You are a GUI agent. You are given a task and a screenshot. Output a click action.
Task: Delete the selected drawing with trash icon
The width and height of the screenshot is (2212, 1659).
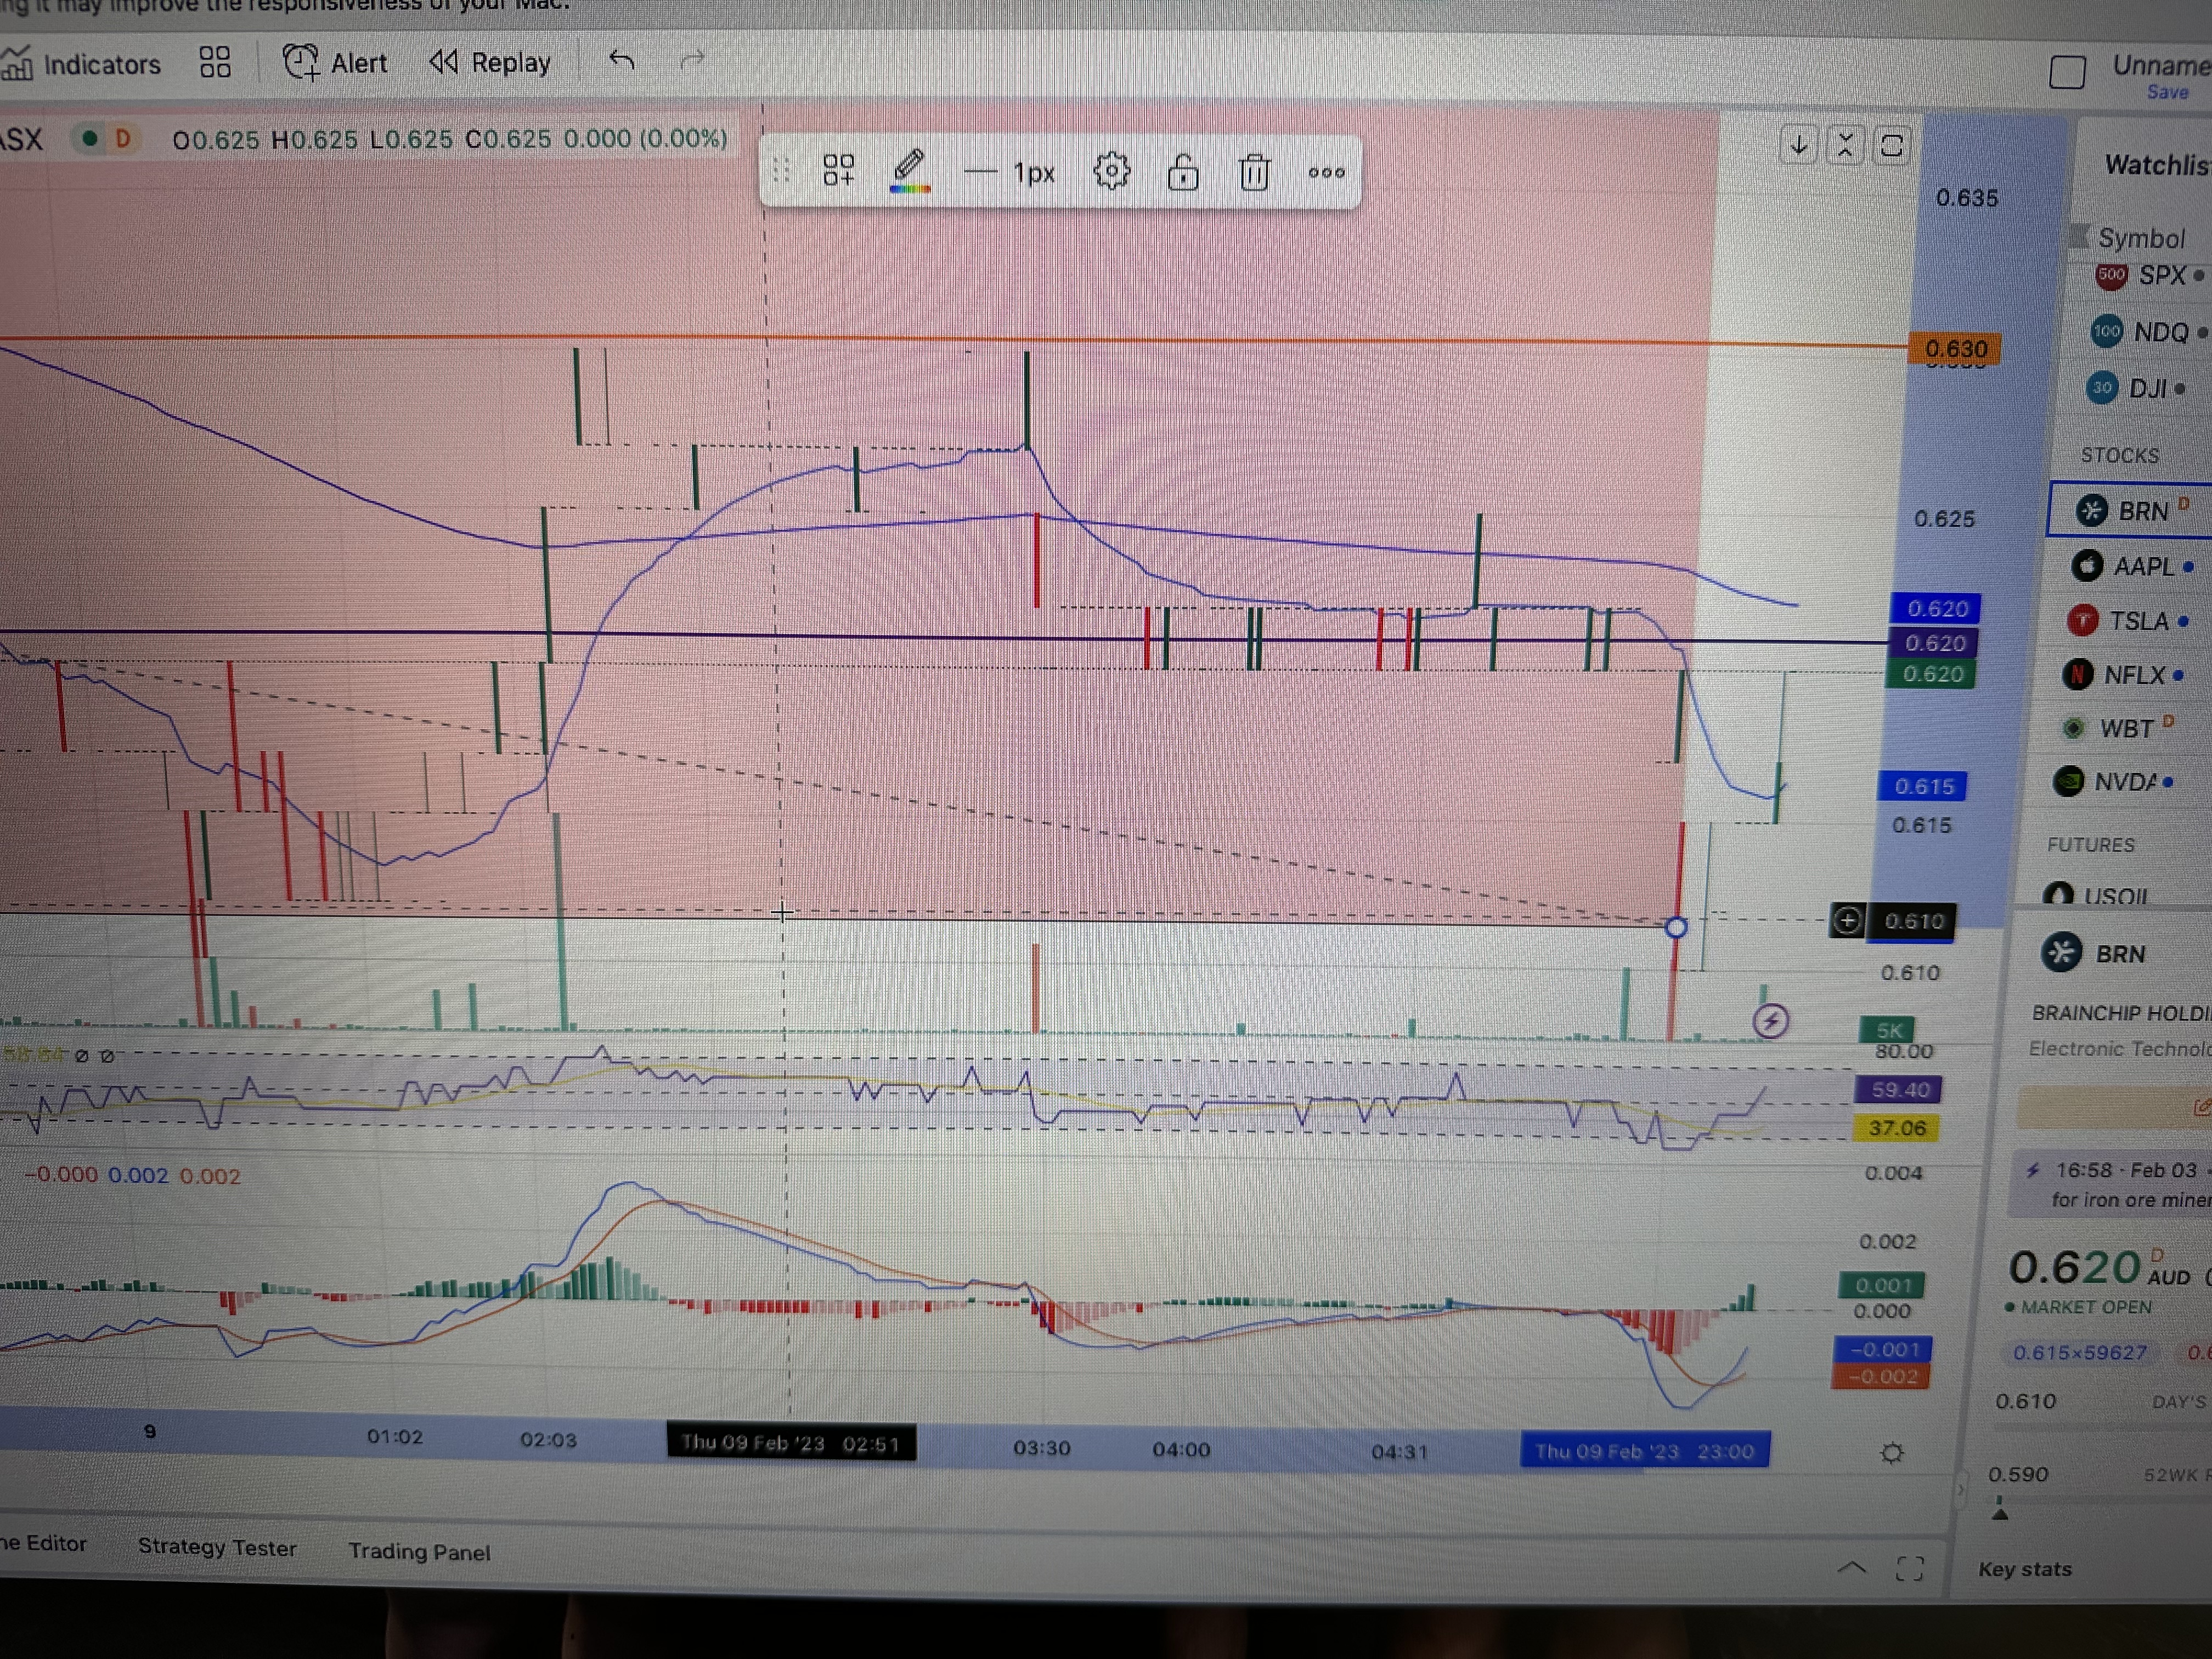coord(1254,172)
